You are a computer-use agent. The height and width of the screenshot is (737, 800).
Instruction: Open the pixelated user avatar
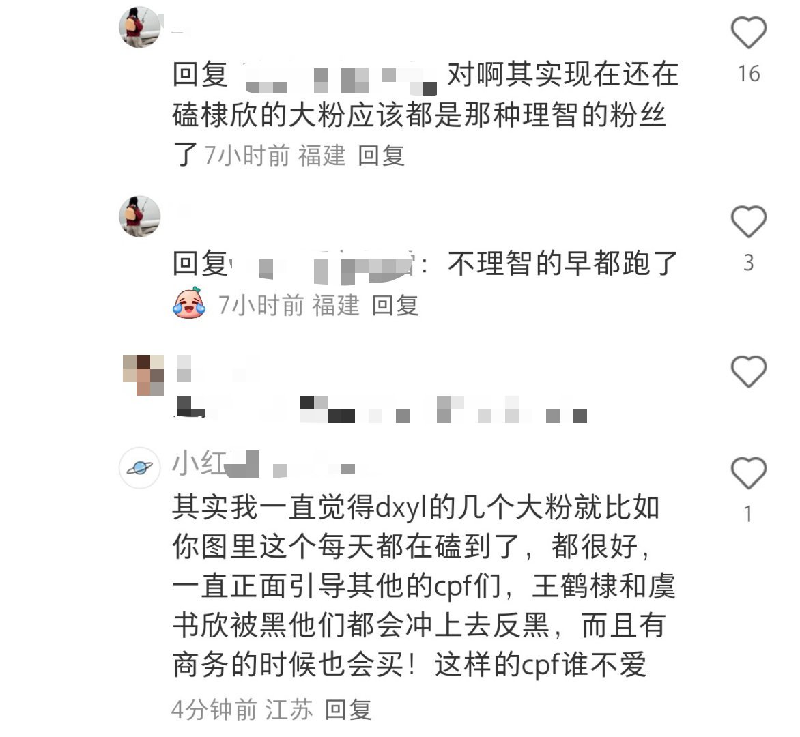click(x=143, y=375)
